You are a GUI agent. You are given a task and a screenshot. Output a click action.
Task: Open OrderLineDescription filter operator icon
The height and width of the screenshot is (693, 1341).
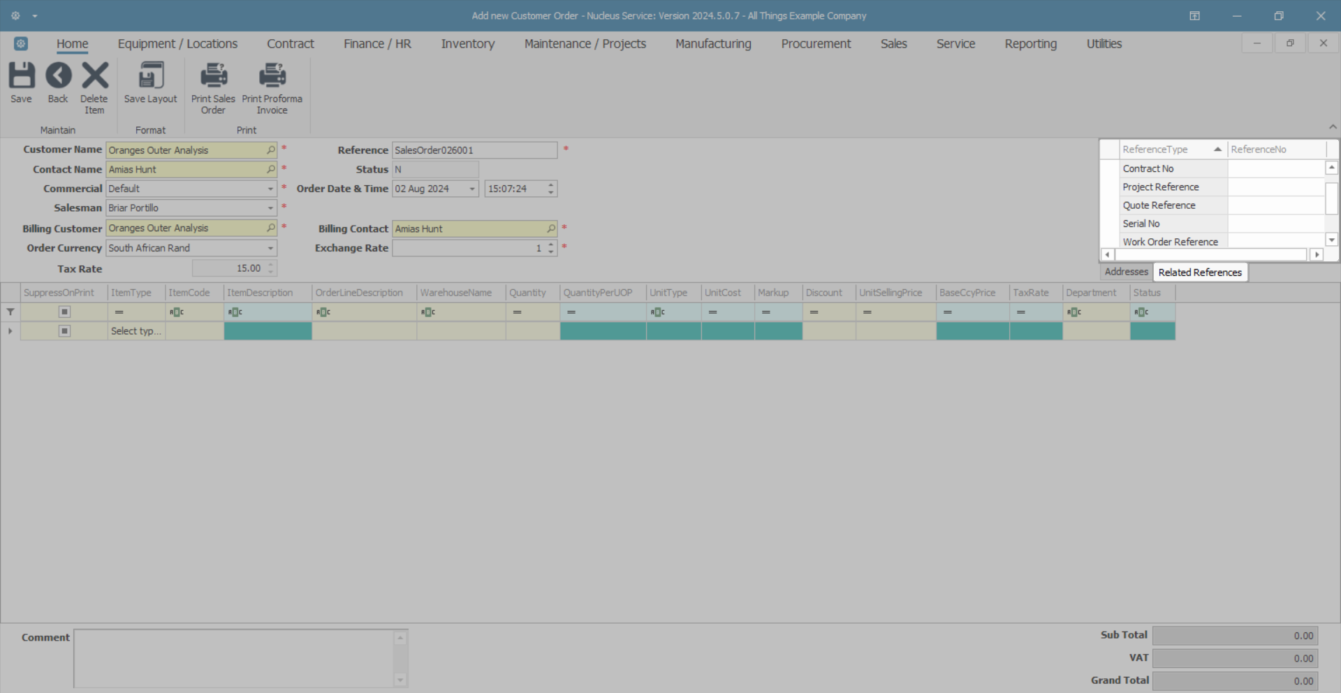[x=323, y=312]
